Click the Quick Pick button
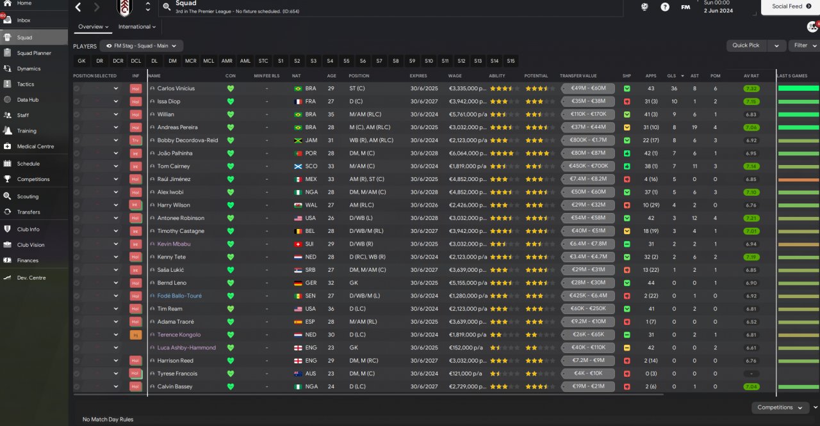Screen dimensions: 820x426 click(x=746, y=45)
